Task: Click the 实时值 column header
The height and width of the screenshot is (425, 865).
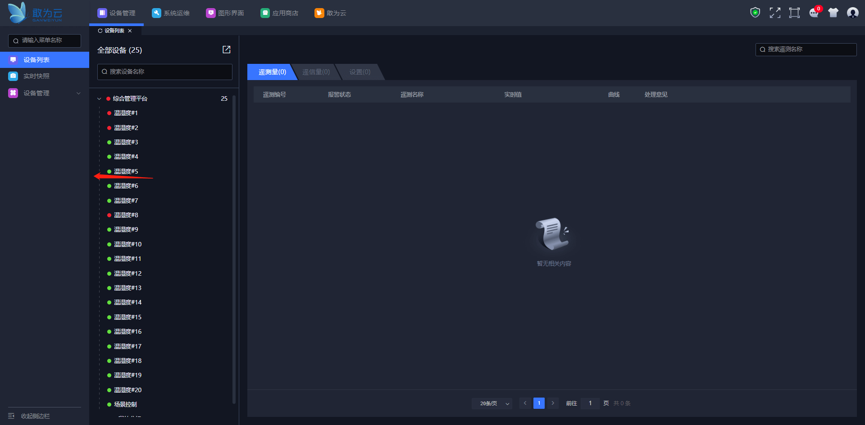Action: point(513,94)
